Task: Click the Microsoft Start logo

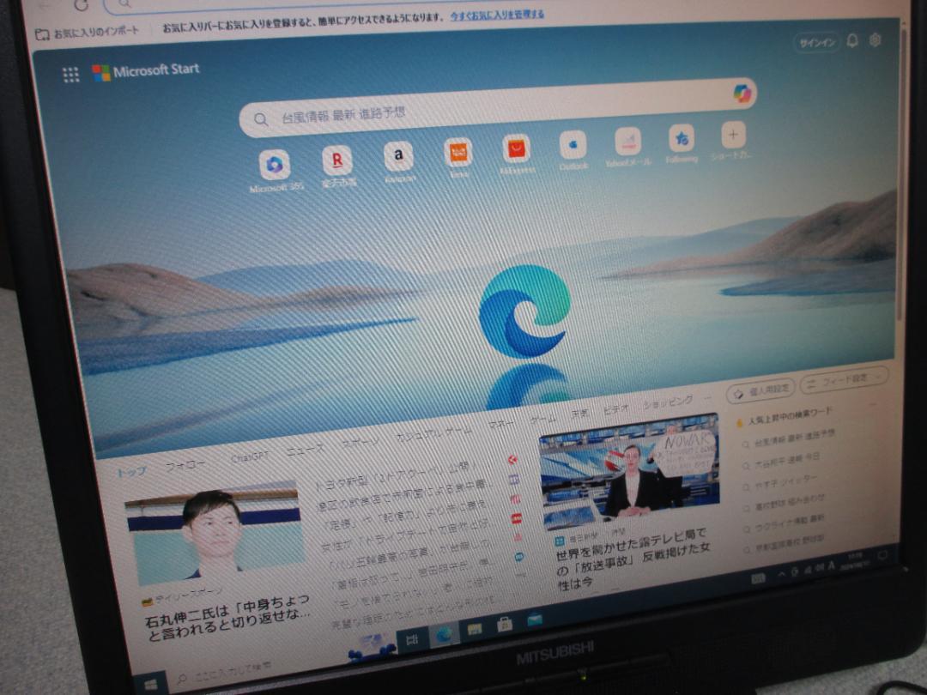Action: (145, 71)
